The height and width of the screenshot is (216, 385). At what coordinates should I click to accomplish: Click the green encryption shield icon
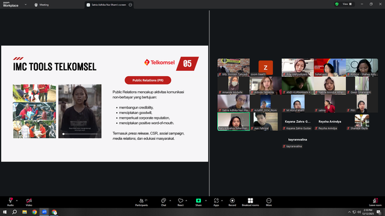pyautogui.click(x=337, y=4)
